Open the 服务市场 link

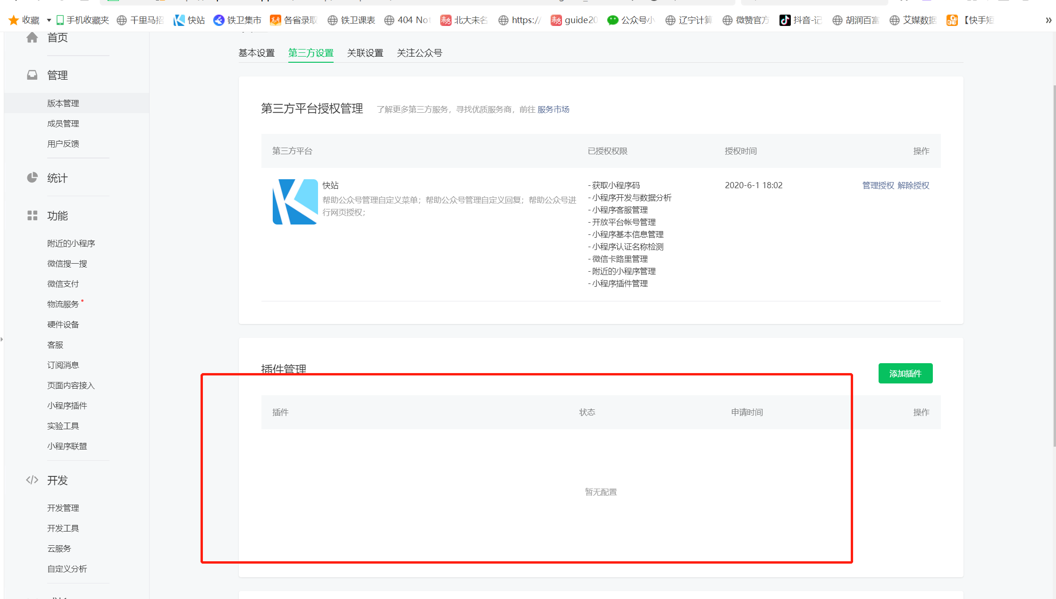coord(553,109)
